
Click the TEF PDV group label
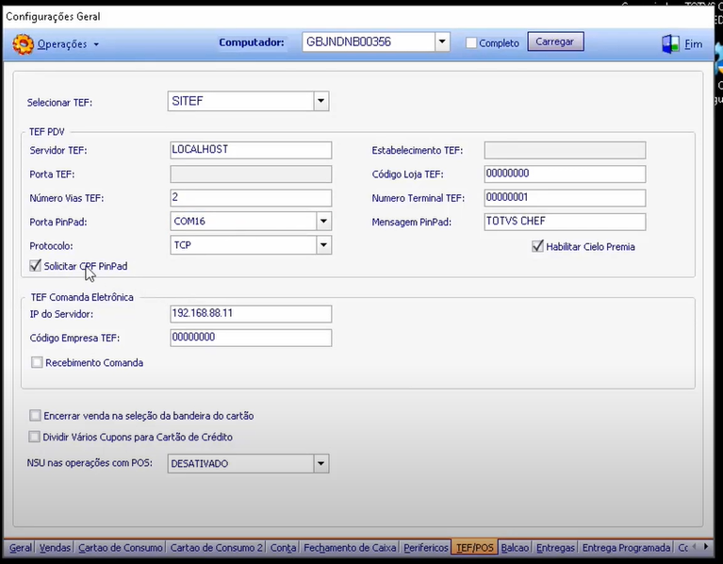click(x=47, y=132)
